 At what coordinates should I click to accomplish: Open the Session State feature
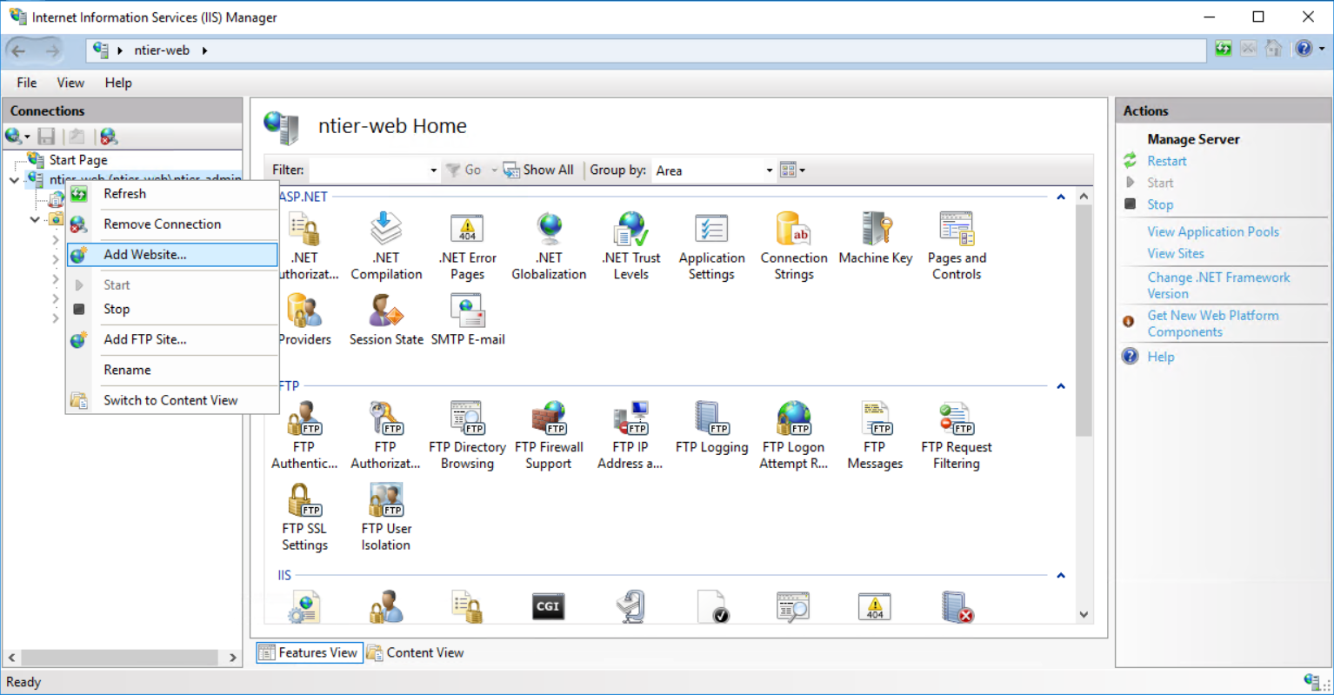tap(385, 317)
